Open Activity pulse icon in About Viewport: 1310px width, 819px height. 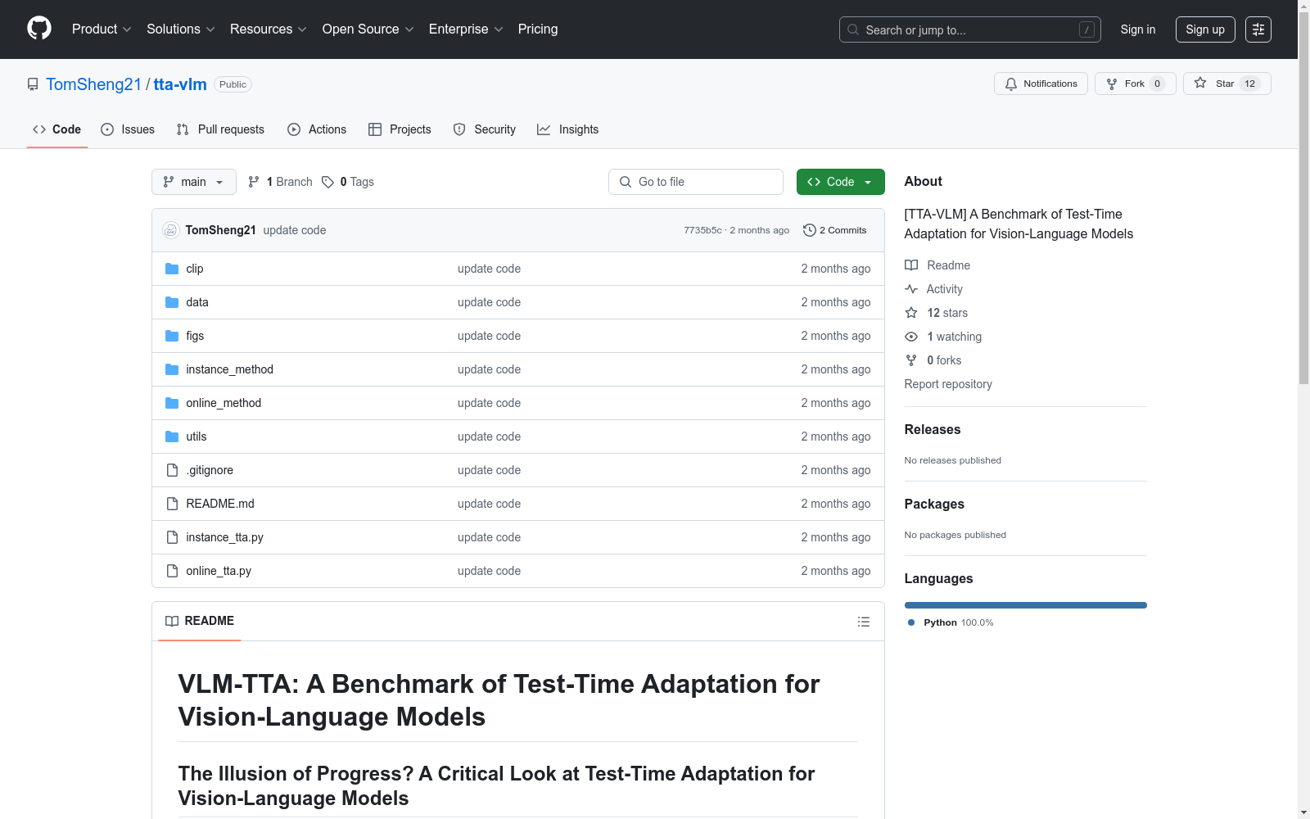tap(911, 289)
